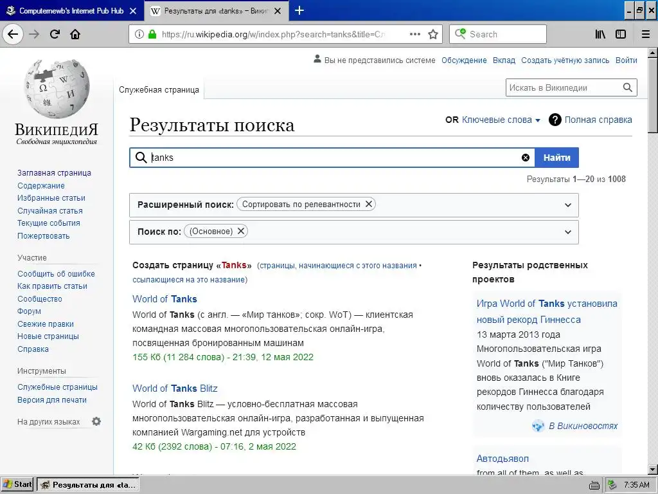
Task: Click the Полная справка question mark icon
Action: tap(555, 120)
